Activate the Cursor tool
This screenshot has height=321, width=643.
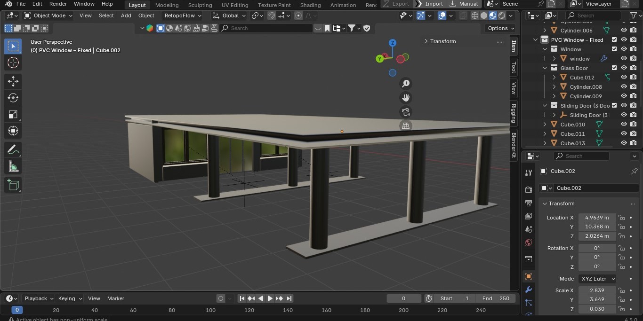point(13,63)
